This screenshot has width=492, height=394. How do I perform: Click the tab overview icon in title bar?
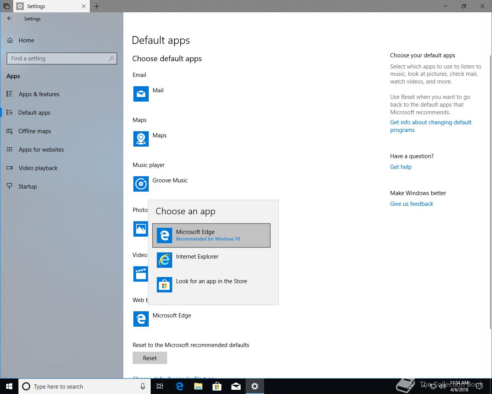[x=7, y=6]
